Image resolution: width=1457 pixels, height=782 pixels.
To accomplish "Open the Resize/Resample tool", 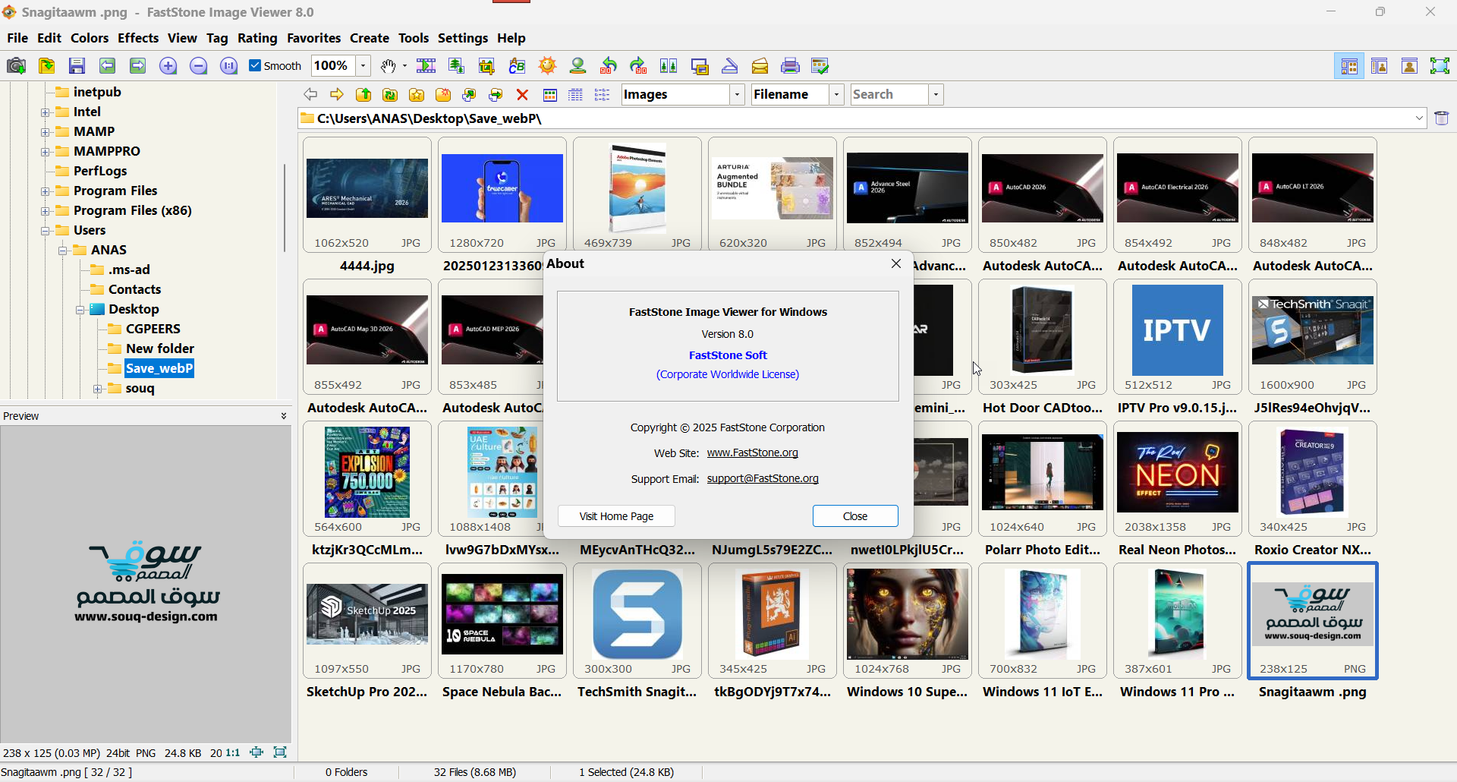I will tap(456, 66).
